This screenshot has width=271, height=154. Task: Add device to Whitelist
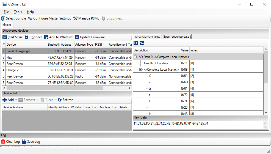(x=58, y=37)
